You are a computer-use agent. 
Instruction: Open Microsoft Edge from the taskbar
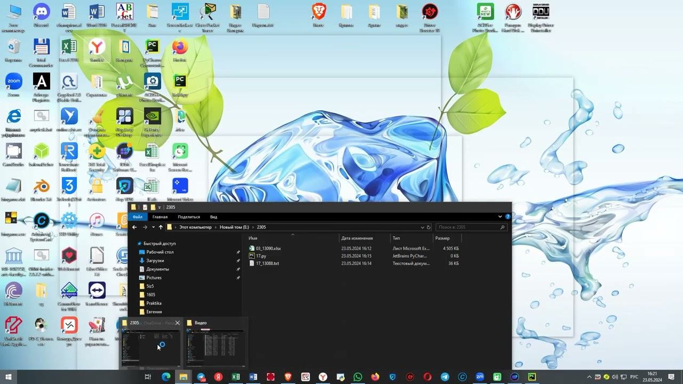tap(165, 377)
